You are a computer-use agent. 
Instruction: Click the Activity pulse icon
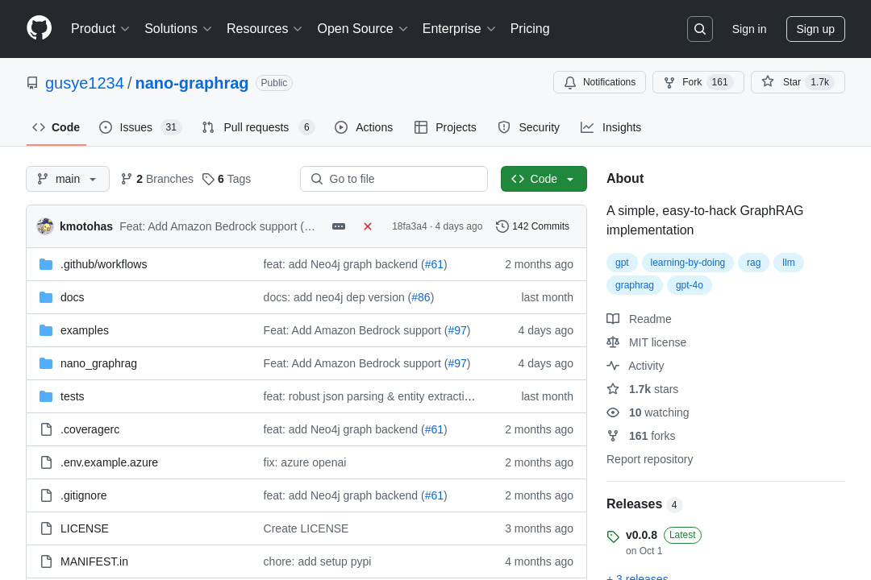pyautogui.click(x=613, y=366)
